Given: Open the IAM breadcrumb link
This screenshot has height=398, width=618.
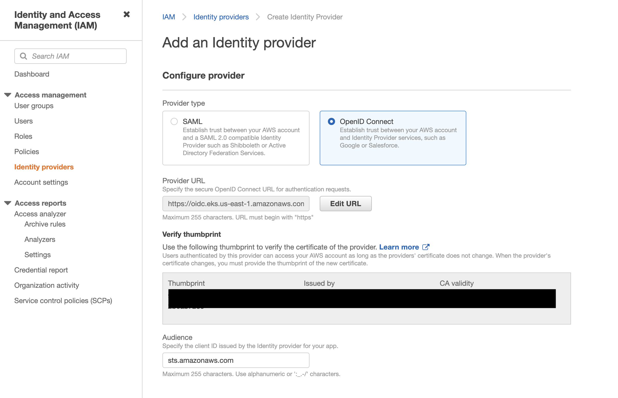Looking at the screenshot, I should point(168,17).
